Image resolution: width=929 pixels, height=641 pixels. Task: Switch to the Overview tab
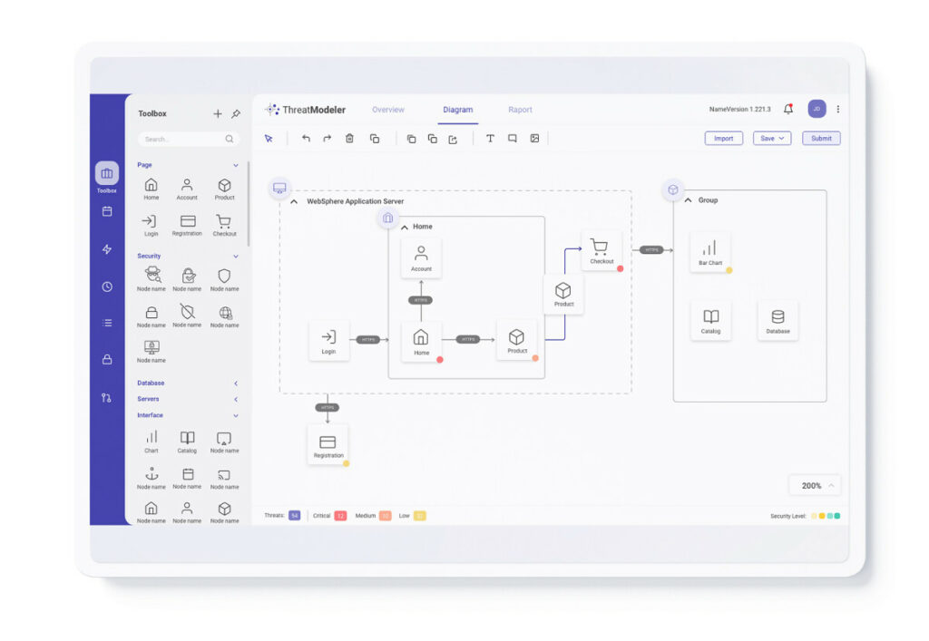coord(388,110)
